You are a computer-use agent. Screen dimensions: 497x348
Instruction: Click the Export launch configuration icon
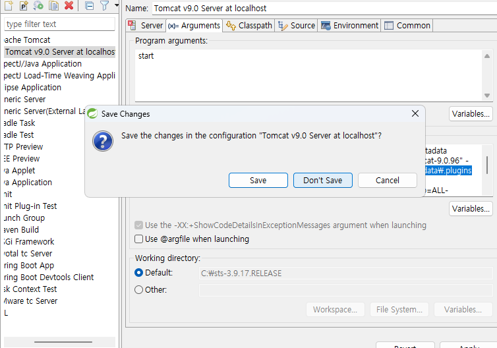(38, 5)
